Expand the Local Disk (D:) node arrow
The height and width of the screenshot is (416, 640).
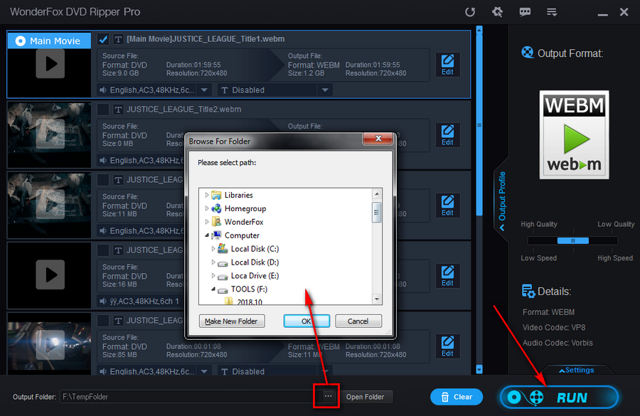(x=213, y=262)
